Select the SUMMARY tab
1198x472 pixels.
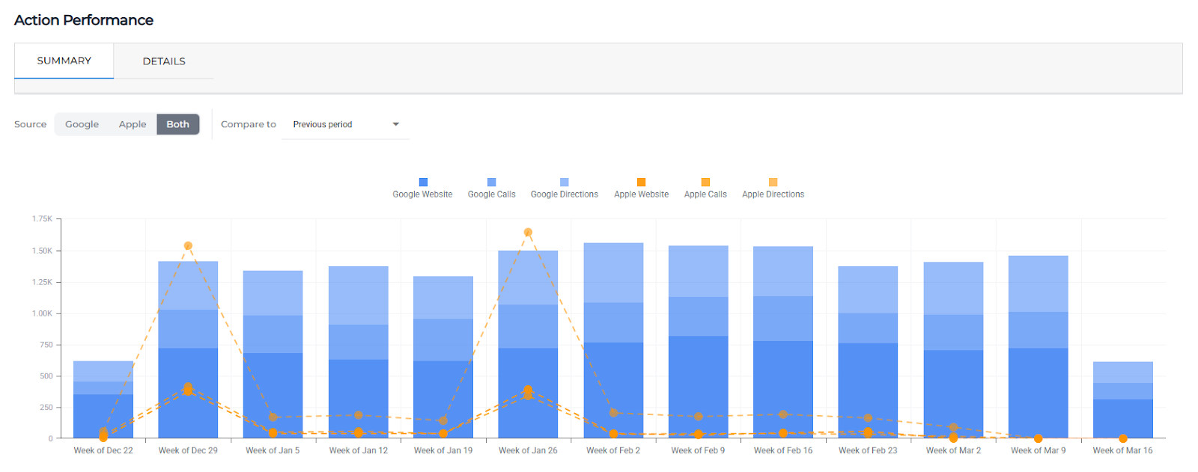pos(64,61)
